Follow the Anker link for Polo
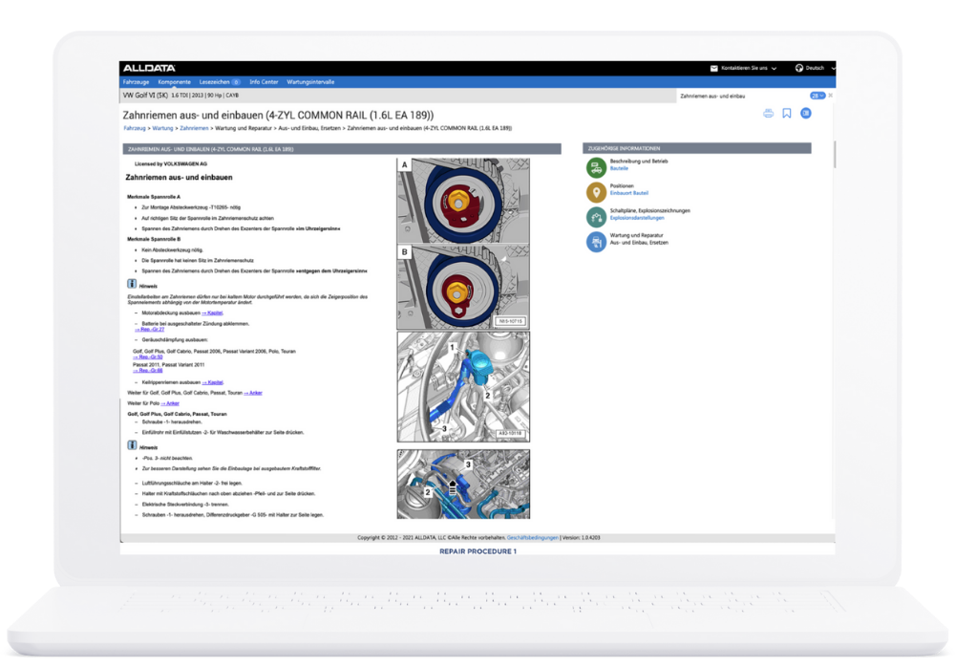 [171, 403]
